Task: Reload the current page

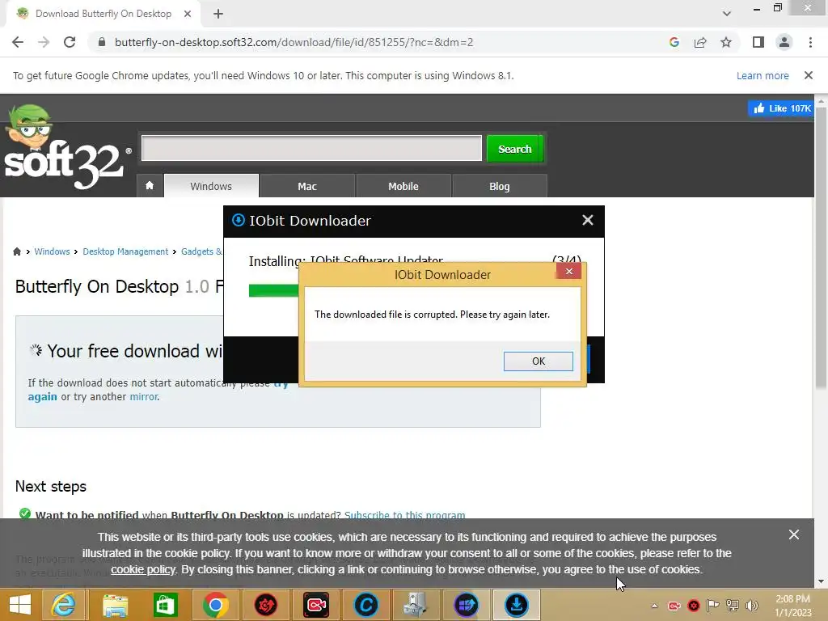Action: tap(70, 42)
